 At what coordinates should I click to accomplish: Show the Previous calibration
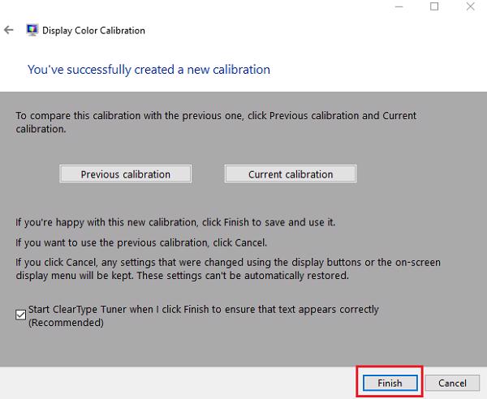coord(126,174)
